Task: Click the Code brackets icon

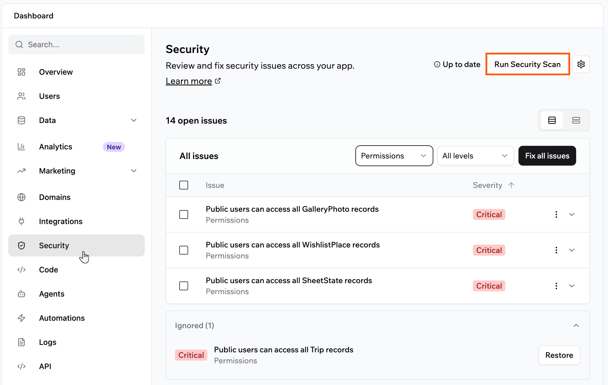Action: tap(21, 270)
